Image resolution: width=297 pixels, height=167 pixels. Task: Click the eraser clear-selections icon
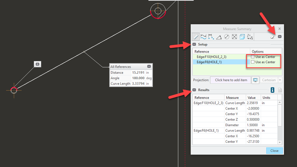pyautogui.click(x=272, y=37)
